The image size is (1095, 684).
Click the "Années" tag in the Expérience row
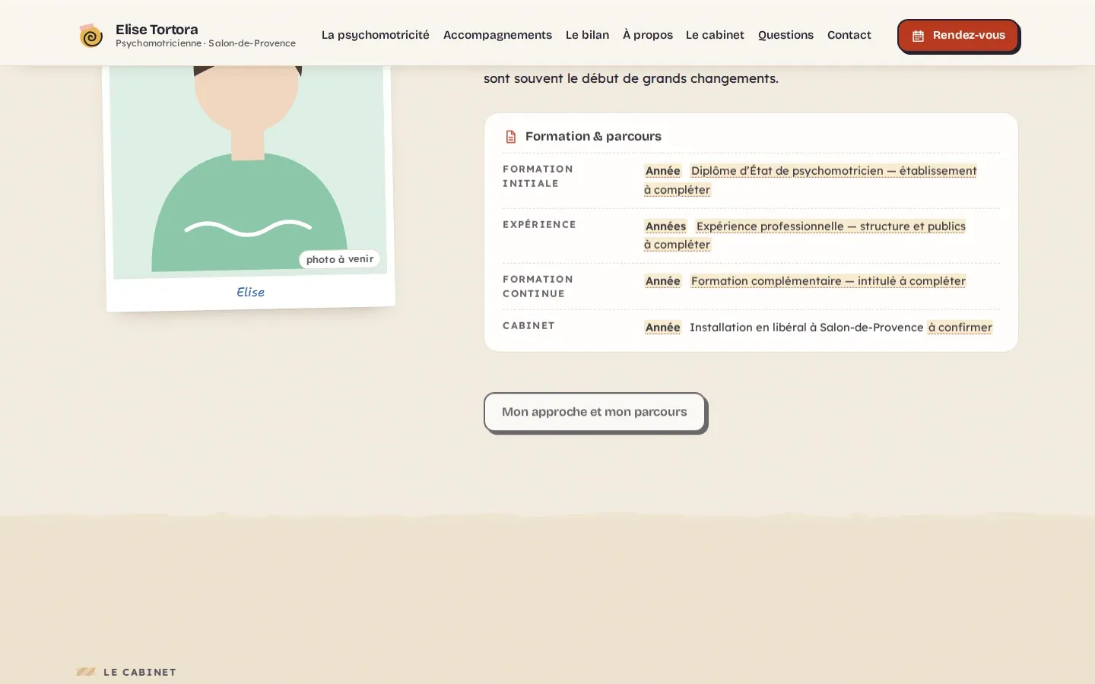tap(665, 226)
